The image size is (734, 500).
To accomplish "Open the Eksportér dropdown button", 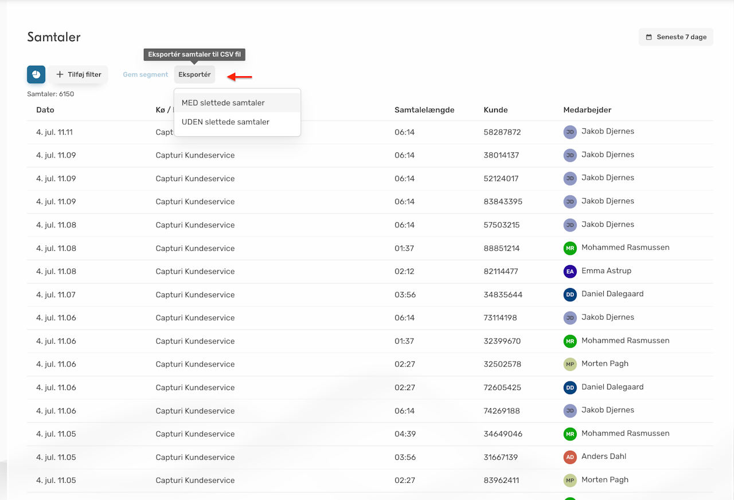I will pyautogui.click(x=194, y=74).
